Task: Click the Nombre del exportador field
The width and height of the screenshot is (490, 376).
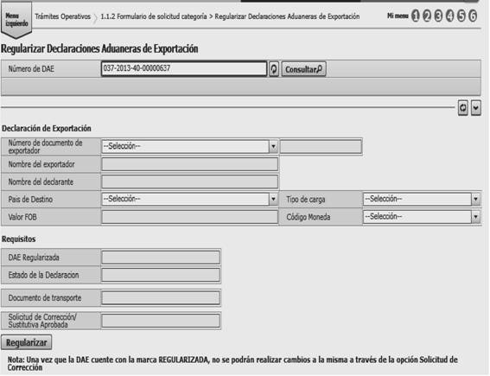Action: point(189,164)
